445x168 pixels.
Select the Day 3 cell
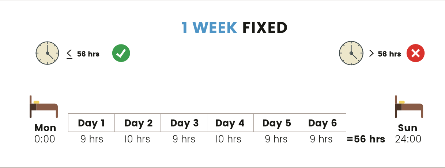pyautogui.click(x=184, y=123)
